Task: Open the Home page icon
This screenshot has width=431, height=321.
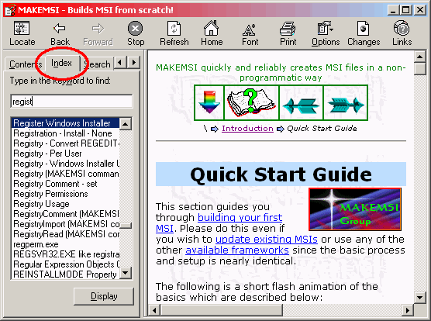Action: [212, 33]
